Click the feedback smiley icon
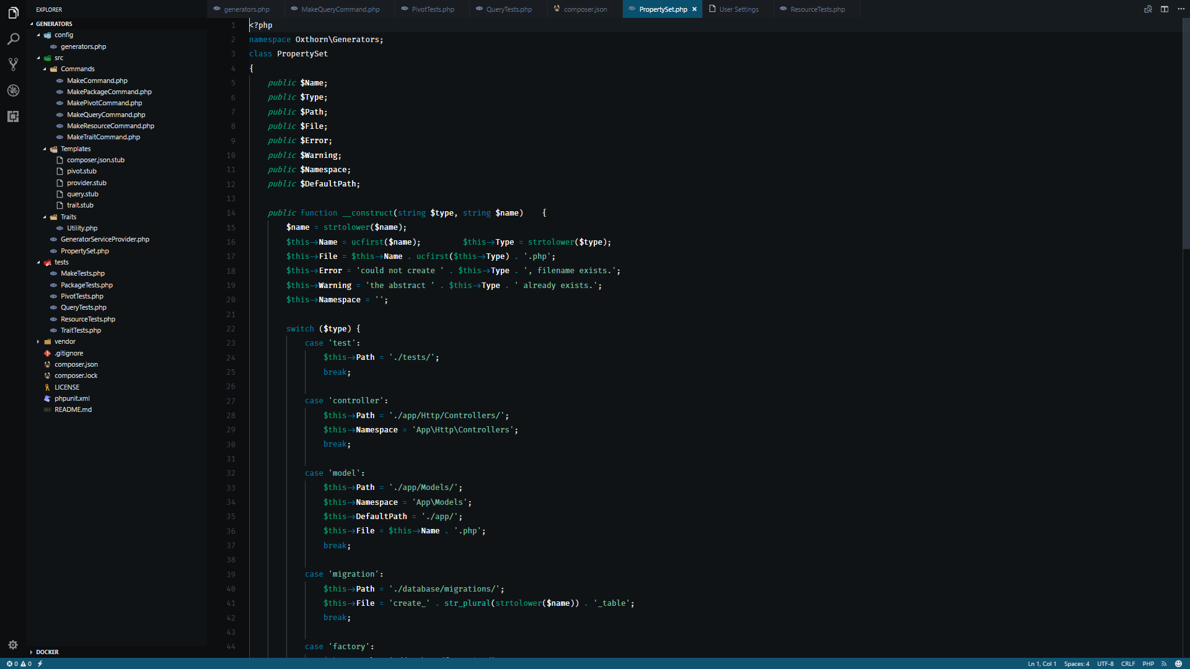The image size is (1190, 669). click(x=1178, y=663)
